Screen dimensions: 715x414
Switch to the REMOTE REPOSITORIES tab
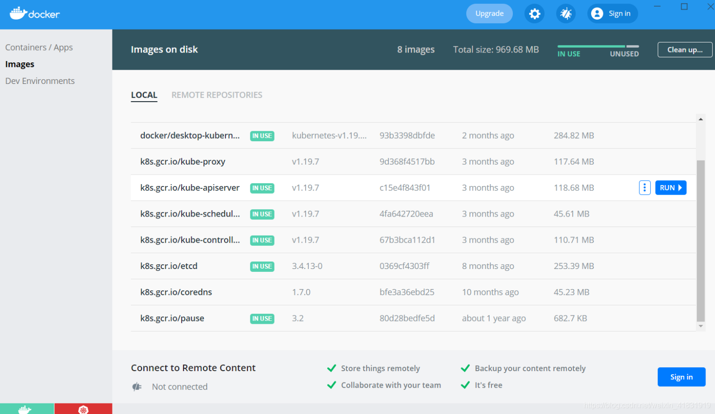(x=217, y=95)
